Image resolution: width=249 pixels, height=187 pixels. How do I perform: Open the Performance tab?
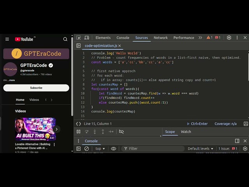(x=184, y=38)
